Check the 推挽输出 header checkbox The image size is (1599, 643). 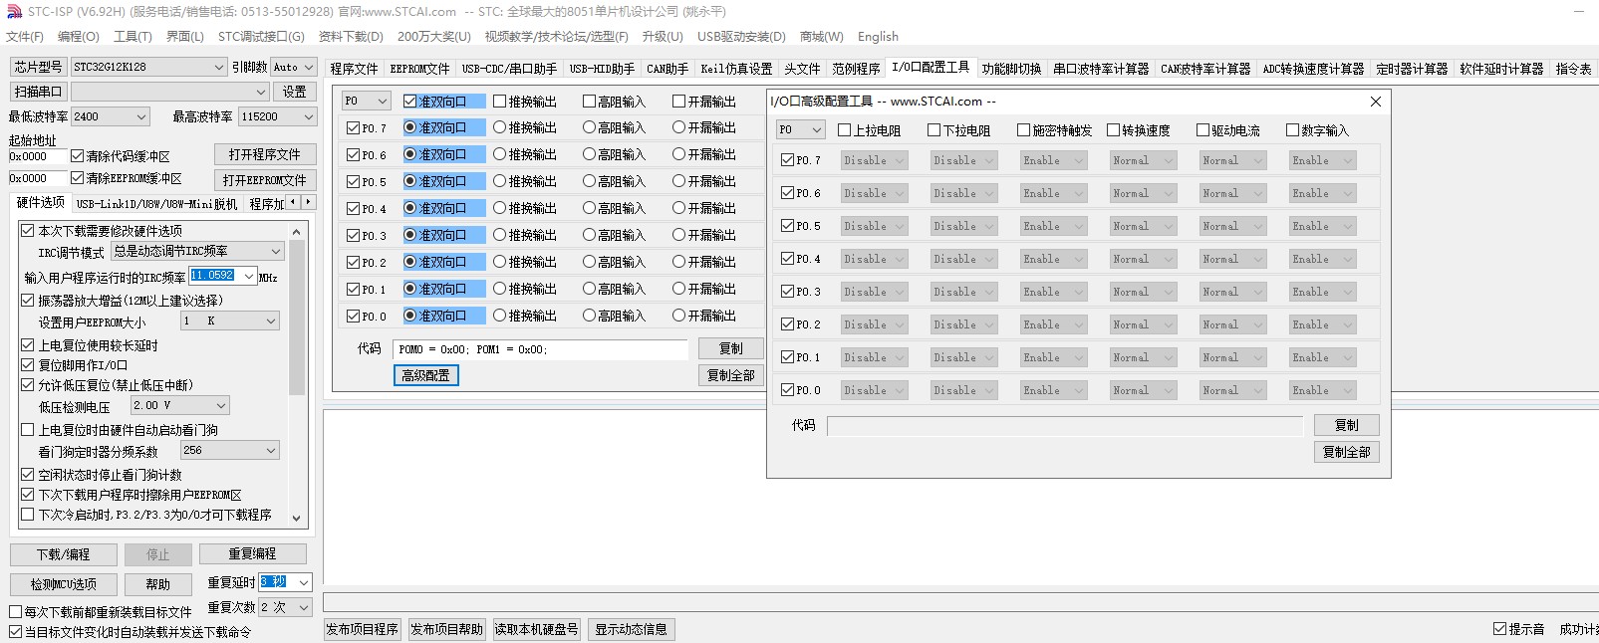point(499,101)
